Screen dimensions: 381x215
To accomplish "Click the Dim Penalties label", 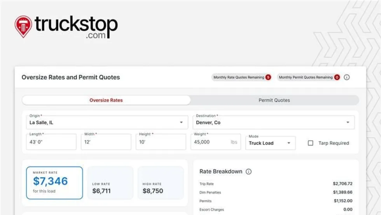I will 210,192.
